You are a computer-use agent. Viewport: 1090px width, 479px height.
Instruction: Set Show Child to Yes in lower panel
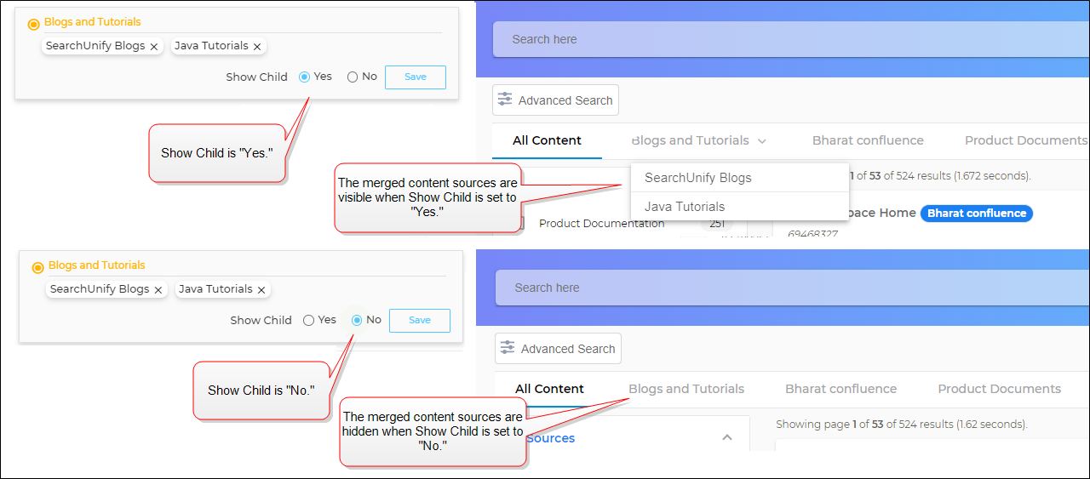pos(309,321)
